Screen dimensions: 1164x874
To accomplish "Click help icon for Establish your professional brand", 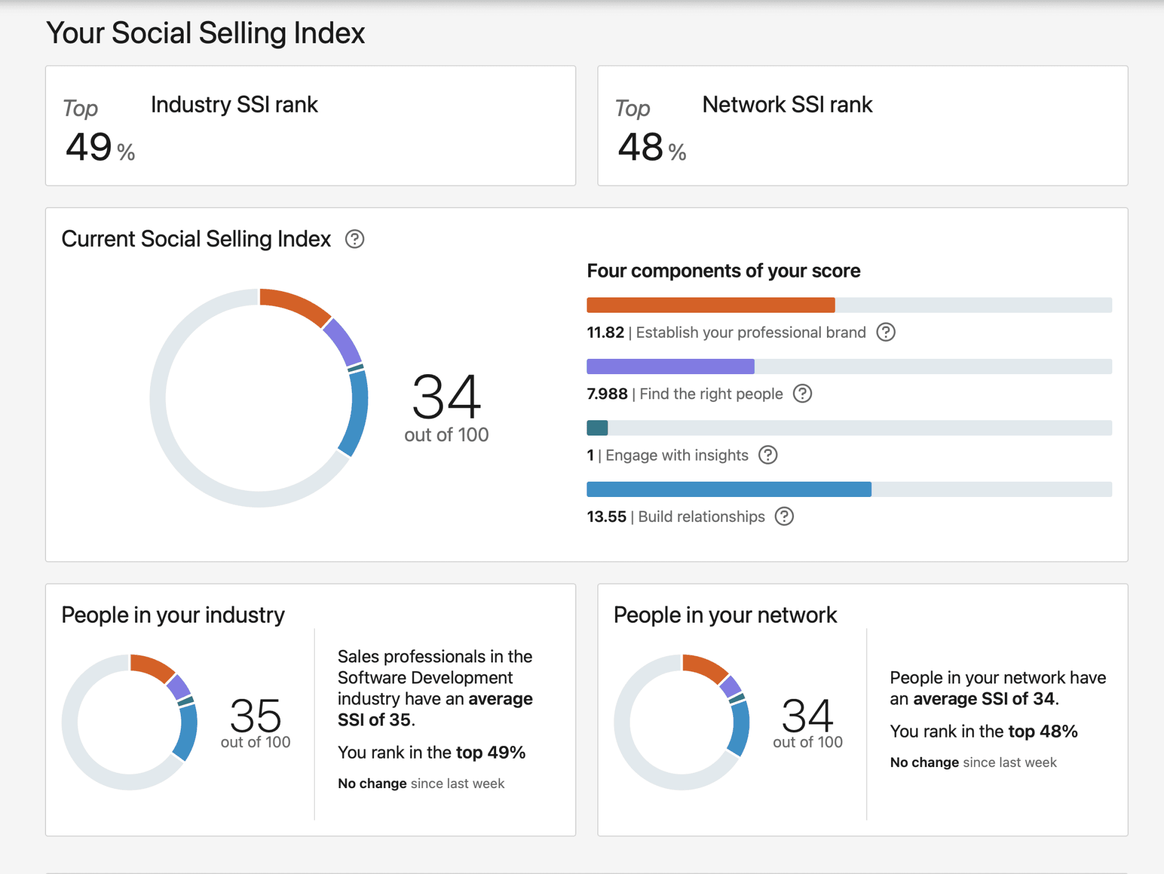I will (886, 332).
